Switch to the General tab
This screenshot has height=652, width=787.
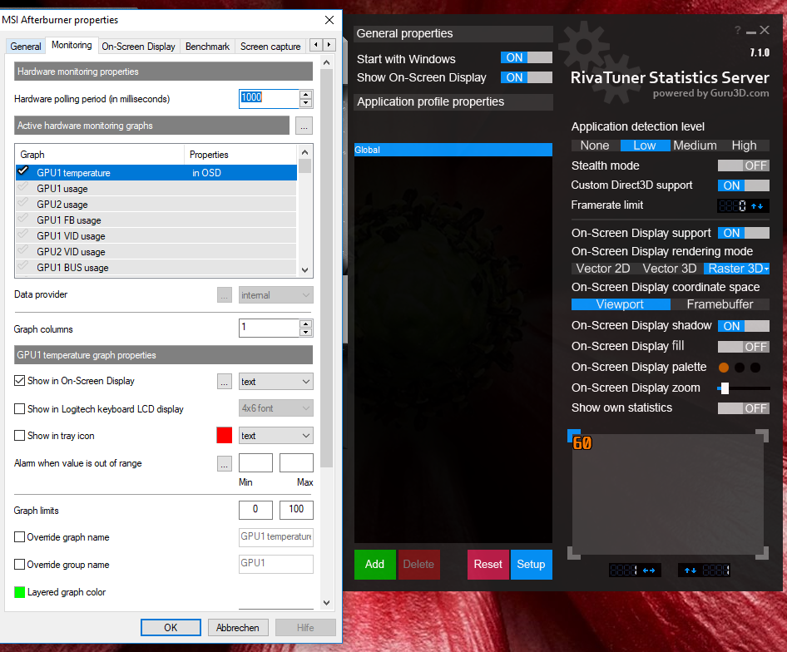26,47
